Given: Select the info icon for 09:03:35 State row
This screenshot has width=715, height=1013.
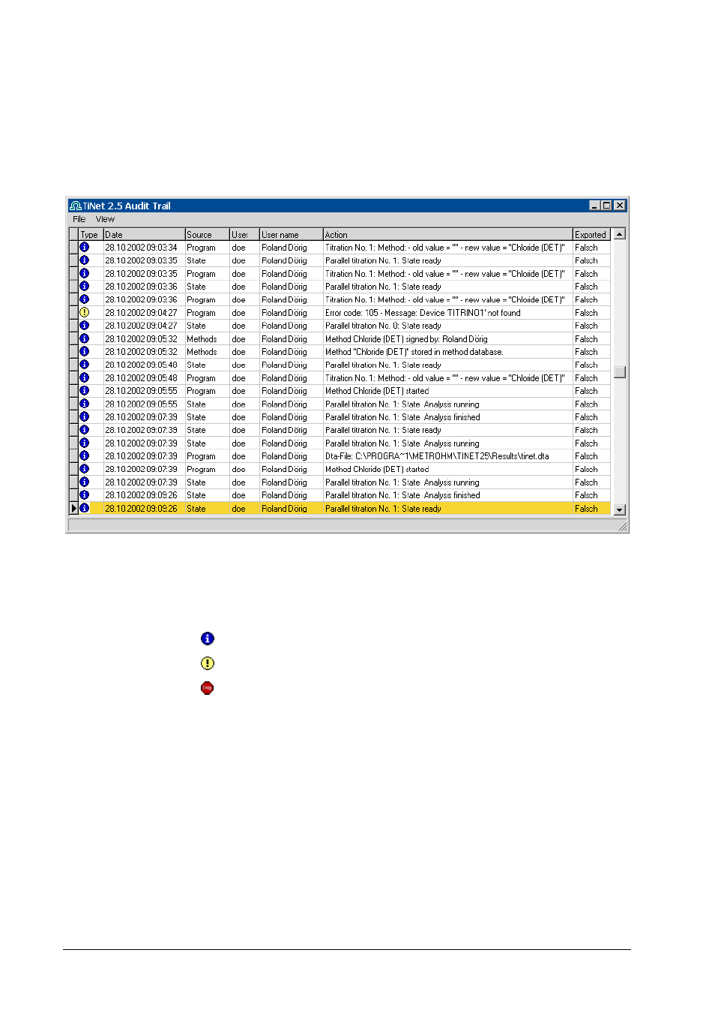Looking at the screenshot, I should pyautogui.click(x=85, y=260).
